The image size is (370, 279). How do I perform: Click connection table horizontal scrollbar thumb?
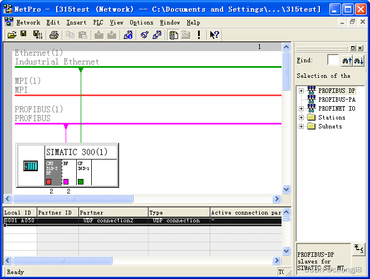(x=62, y=261)
